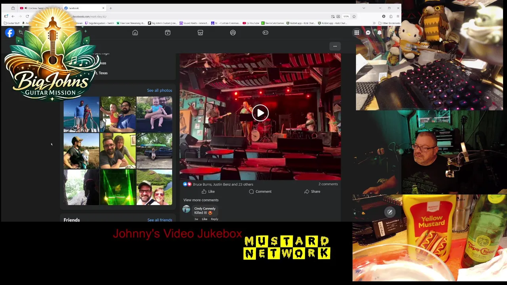Viewport: 507px width, 285px height.
Task: Open Big John's Guitars bookmark
Action: [162, 23]
